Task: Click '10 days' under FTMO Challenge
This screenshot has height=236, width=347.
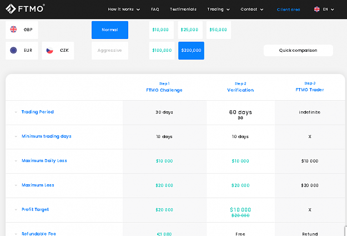Action: tap(164, 136)
